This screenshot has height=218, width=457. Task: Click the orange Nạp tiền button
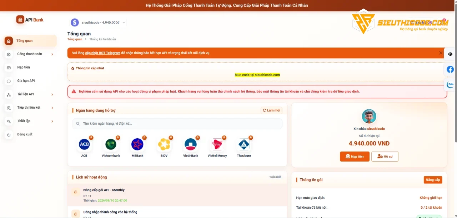point(355,157)
